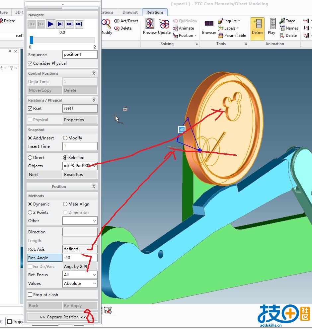Screen dimensions: 312x329
Task: Click the Rot. Angle field label button
Action: tap(45, 258)
